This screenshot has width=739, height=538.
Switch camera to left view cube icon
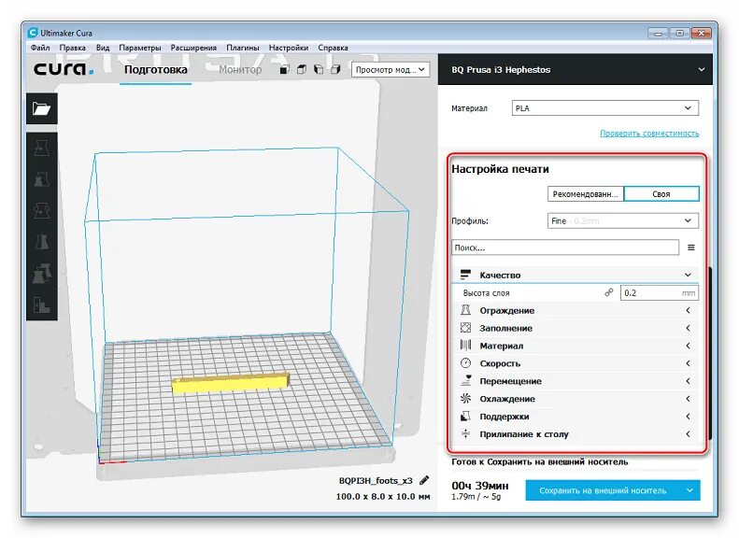coord(319,70)
